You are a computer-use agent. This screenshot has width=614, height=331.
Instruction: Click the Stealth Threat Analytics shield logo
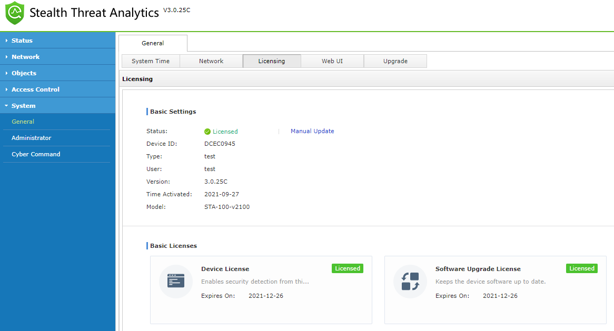point(15,13)
